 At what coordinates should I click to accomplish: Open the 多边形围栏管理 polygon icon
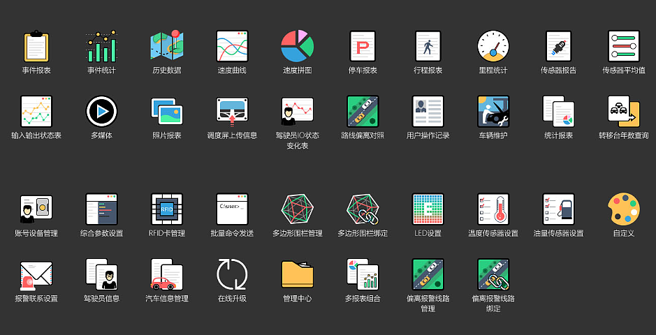point(298,209)
